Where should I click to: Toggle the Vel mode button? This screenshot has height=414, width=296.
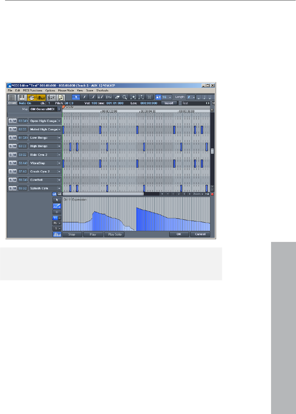click(x=59, y=194)
